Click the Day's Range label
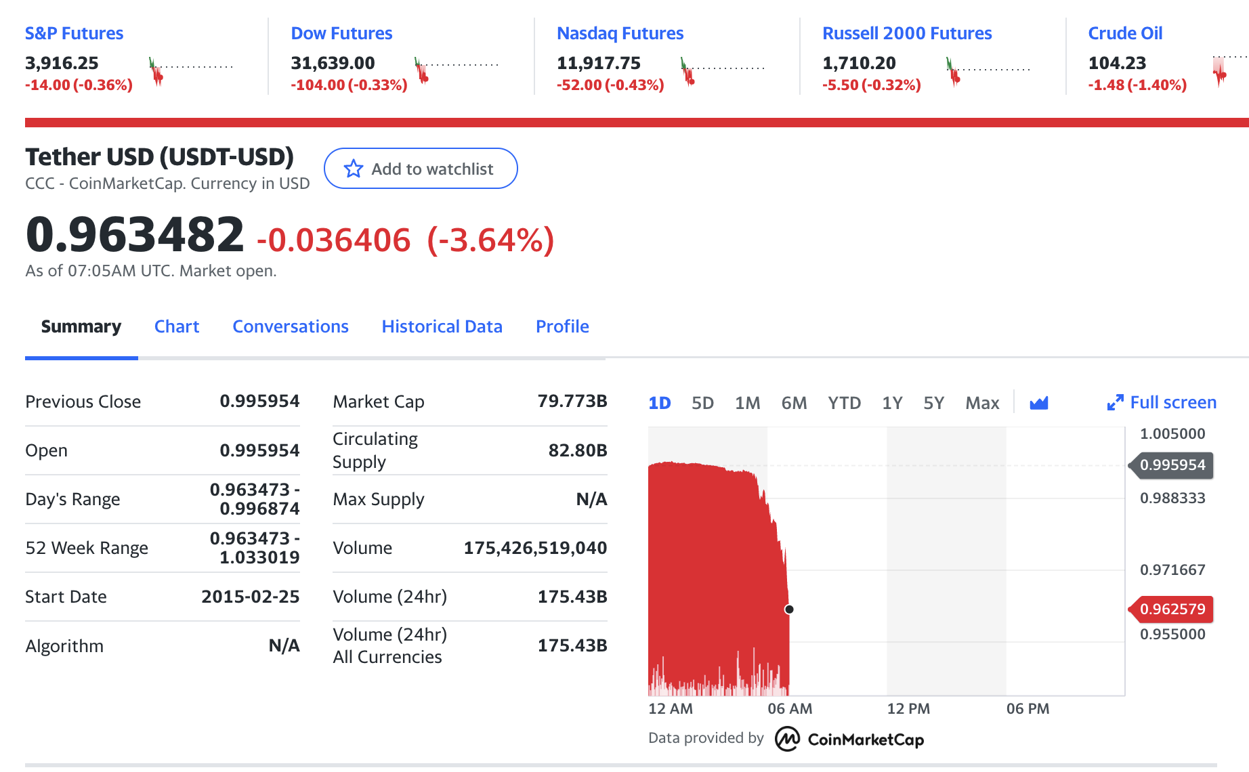 pos(72,499)
